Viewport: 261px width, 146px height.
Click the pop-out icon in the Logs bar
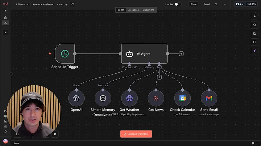click(253, 143)
